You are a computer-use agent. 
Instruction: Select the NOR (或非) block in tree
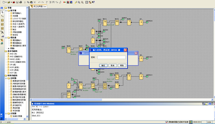coord(14,67)
